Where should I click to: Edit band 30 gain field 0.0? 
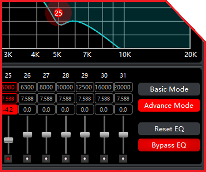(104, 109)
